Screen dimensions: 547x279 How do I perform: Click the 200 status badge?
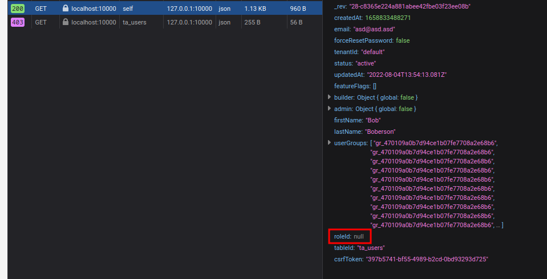pos(18,9)
